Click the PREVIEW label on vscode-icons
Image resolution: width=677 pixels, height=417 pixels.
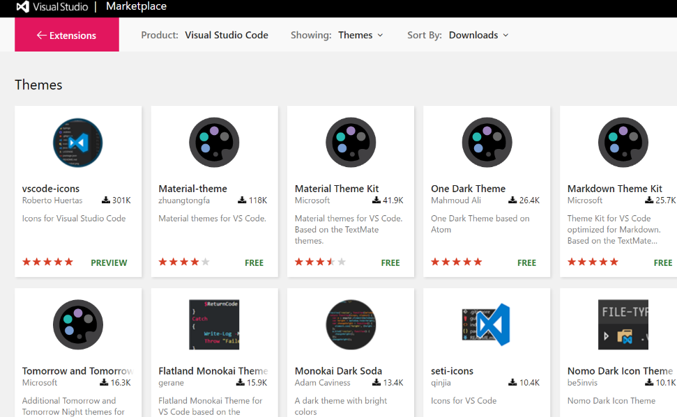tap(109, 262)
